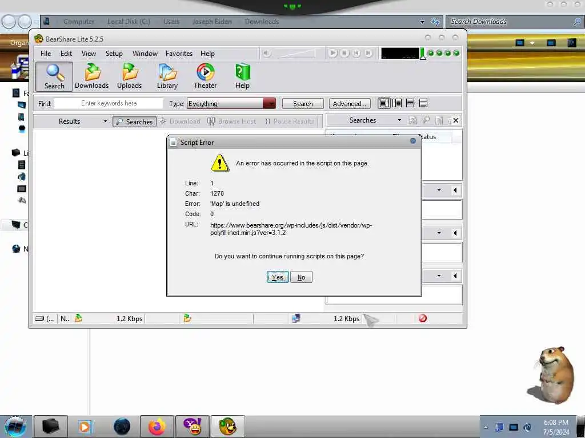Click the second Searches panel toolbar icon
Image resolution: width=585 pixels, height=438 pixels.
tap(426, 120)
